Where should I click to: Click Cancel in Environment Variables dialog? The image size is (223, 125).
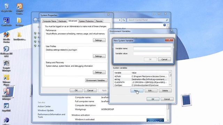(x=167, y=99)
